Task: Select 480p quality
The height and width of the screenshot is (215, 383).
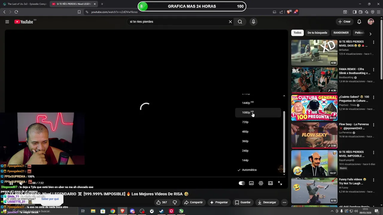Action: click(x=258, y=132)
